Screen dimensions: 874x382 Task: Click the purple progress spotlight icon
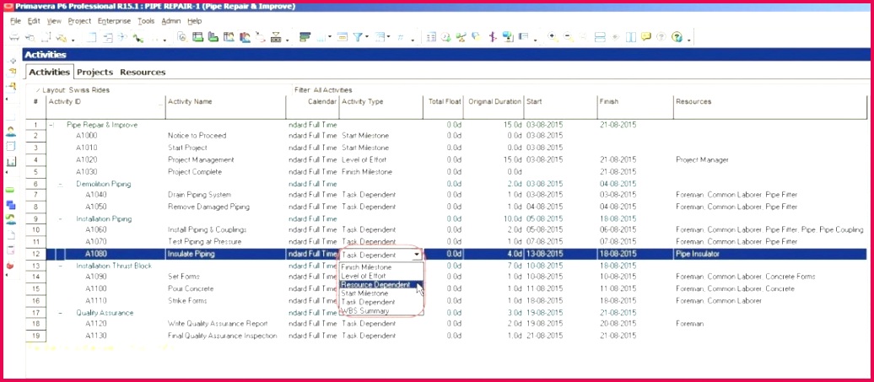point(493,37)
